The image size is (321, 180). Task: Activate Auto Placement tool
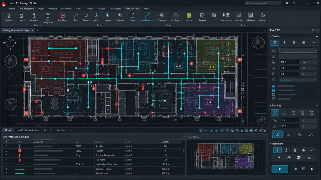[x=147, y=17]
